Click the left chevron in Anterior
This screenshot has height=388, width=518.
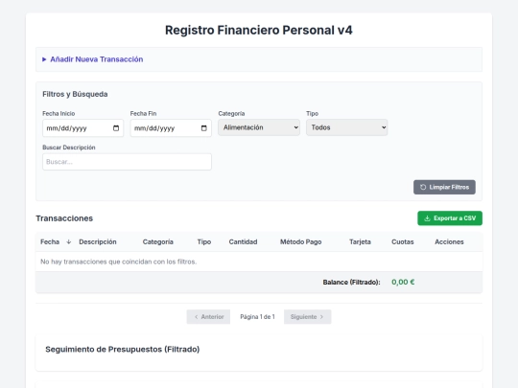coord(197,317)
